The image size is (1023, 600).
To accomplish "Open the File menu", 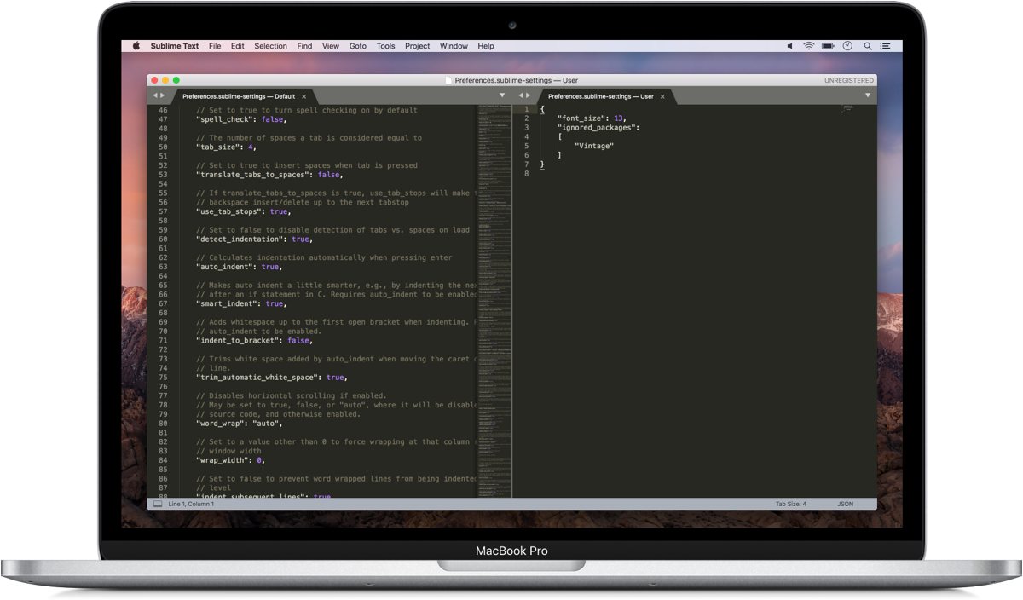I will (215, 46).
